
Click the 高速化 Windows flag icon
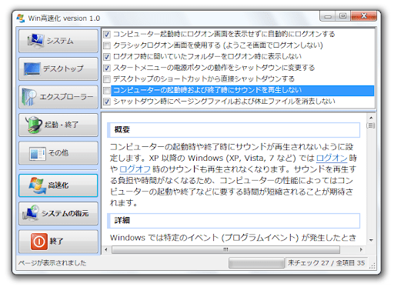[37, 185]
